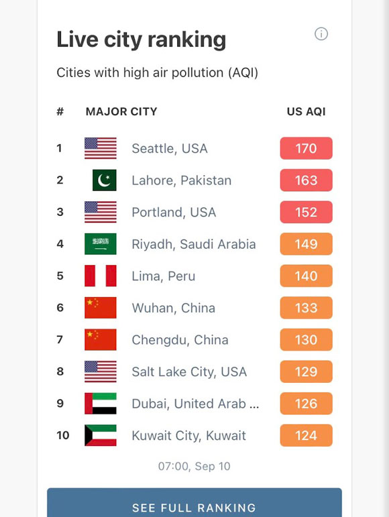The image size is (389, 517).
Task: Click the Kuwait flag icon
Action: click(x=101, y=435)
